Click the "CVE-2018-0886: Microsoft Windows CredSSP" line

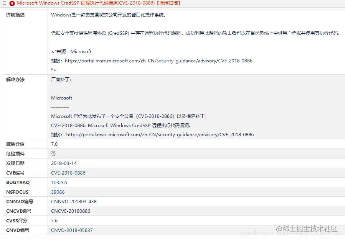click(121, 126)
